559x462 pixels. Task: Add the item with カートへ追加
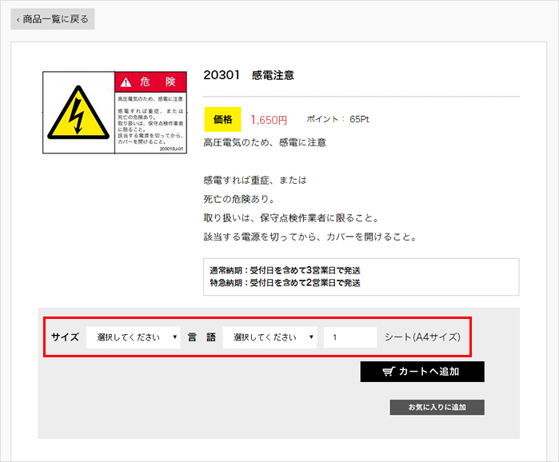[421, 372]
